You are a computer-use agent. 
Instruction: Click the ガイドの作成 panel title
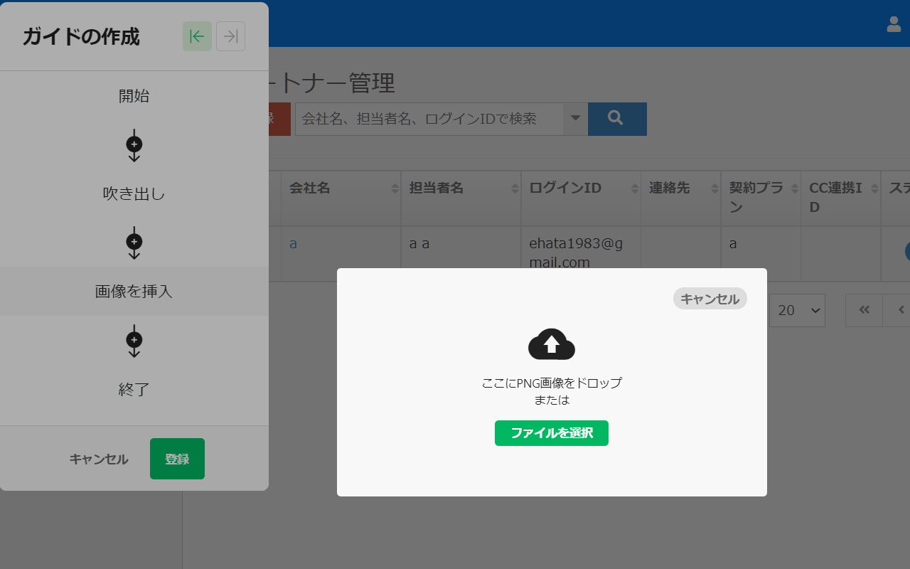click(x=81, y=36)
